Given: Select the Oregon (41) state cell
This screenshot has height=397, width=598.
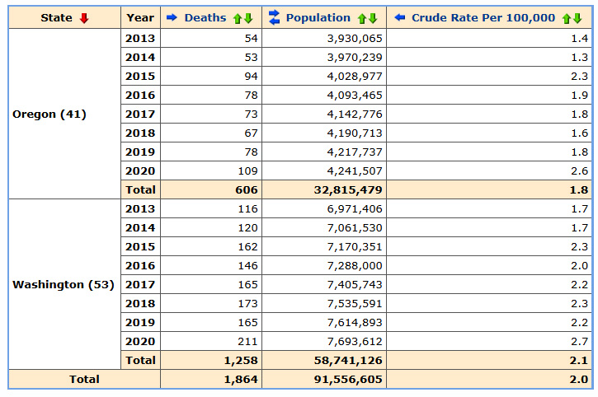Looking at the screenshot, I should [49, 114].
